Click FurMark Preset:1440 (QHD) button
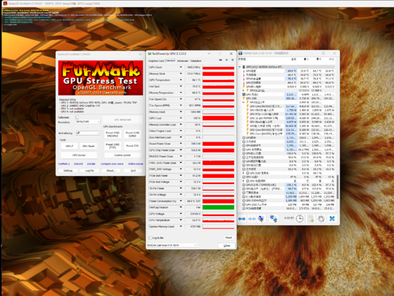The height and width of the screenshot is (296, 394). pyautogui.click(x=132, y=134)
